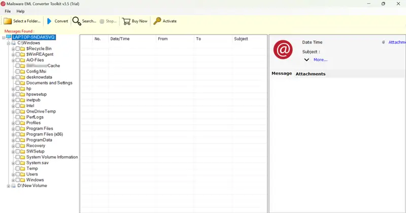Check the Documents and Settings checkbox
The height and width of the screenshot is (213, 406).
18,83
